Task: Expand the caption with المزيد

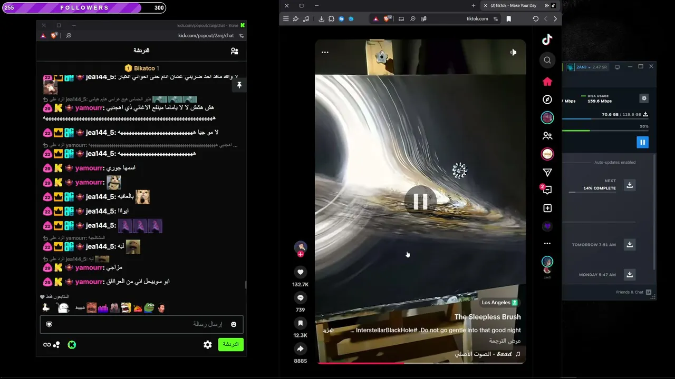Action: pos(328,330)
